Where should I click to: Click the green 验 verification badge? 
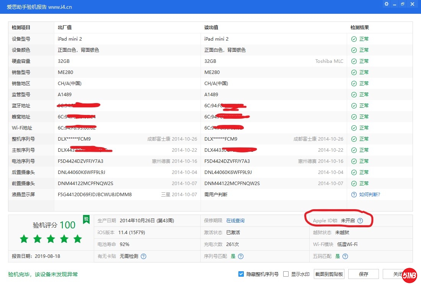pyautogui.click(x=86, y=219)
